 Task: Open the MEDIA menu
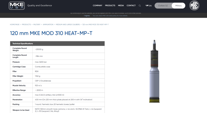(x=121, y=5)
